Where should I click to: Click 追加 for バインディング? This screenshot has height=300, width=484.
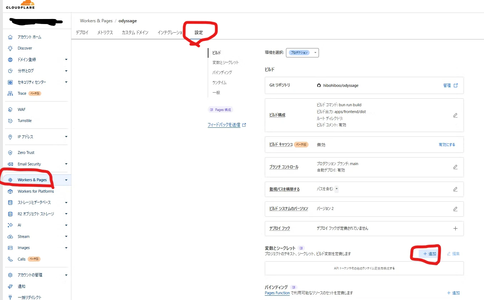(453, 293)
